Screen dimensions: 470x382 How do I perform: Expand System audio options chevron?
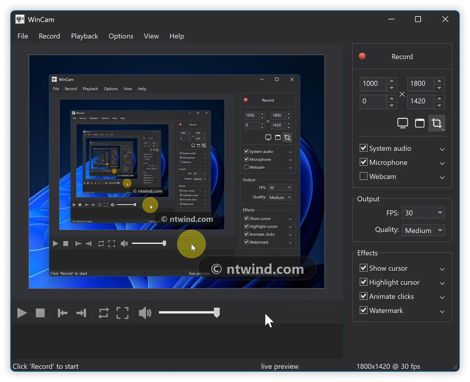(x=442, y=149)
